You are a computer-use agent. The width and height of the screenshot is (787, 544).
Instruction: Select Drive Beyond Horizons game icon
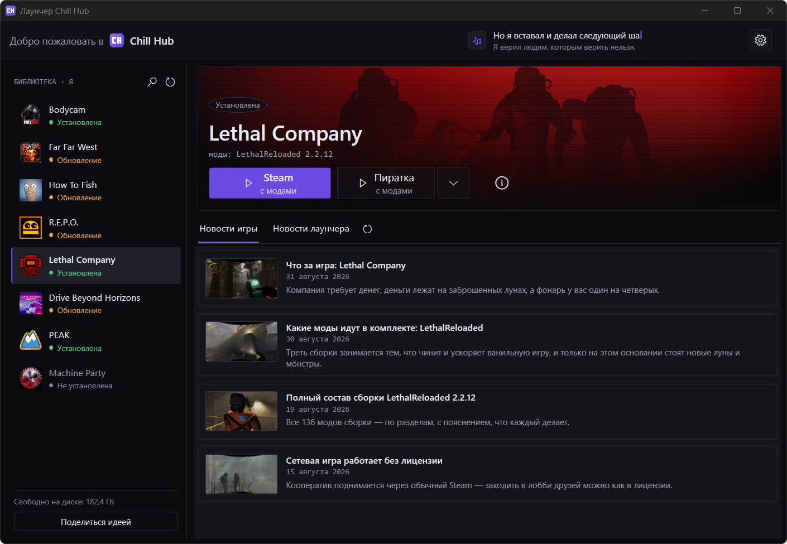(x=31, y=304)
